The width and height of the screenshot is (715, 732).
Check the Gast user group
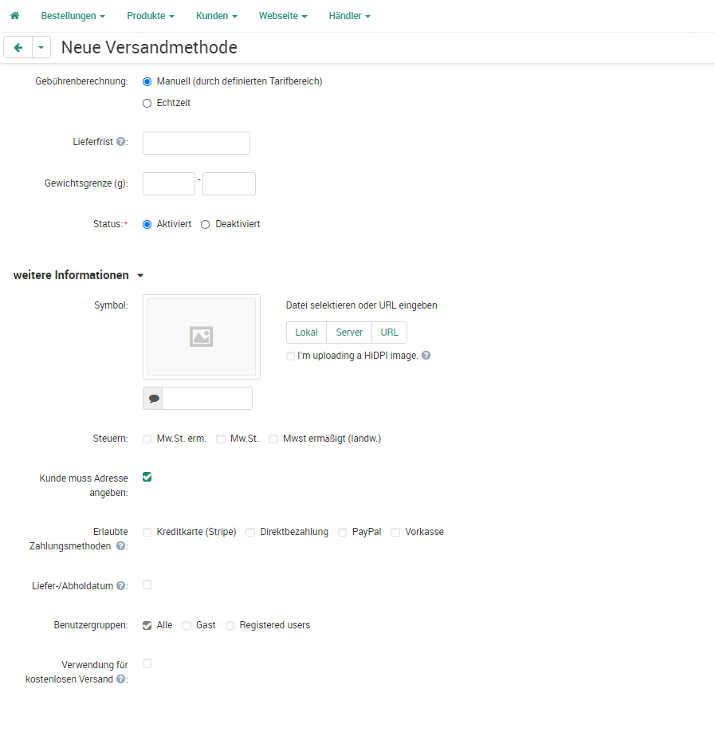point(187,626)
